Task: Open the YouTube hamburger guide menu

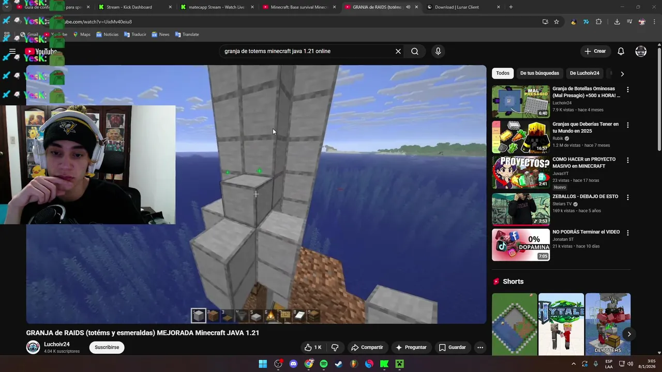Action: [x=12, y=51]
